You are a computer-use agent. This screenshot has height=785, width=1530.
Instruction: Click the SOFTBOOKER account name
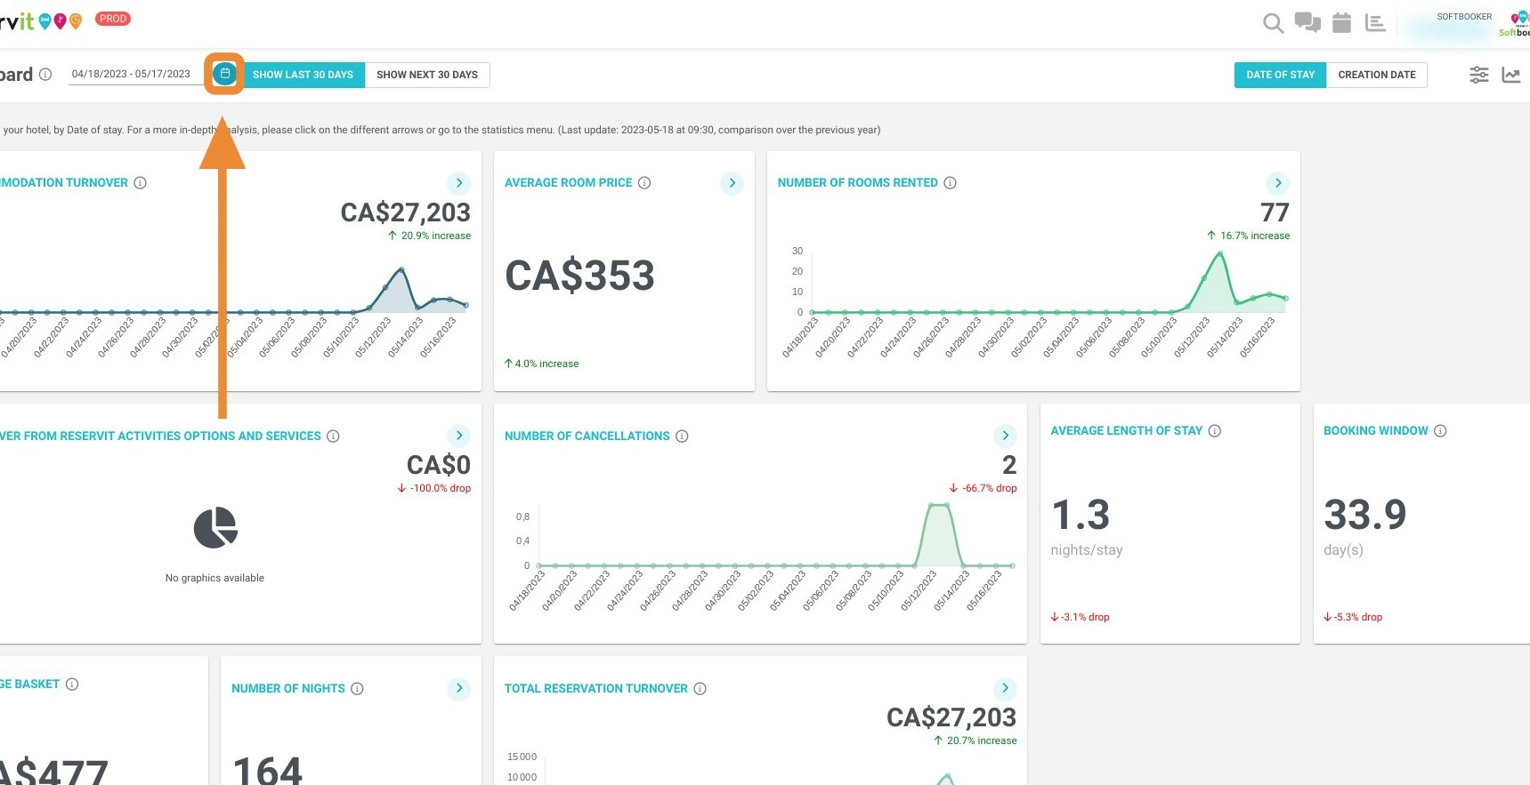tap(1464, 17)
